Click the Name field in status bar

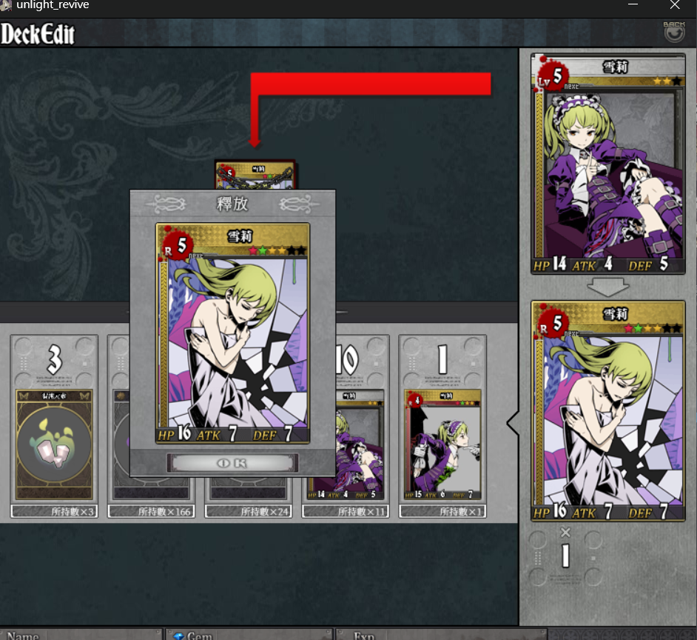coord(81,635)
